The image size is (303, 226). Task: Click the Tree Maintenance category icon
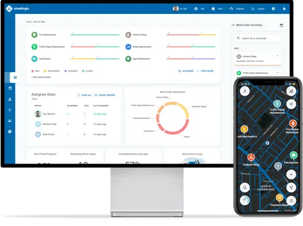35,35
